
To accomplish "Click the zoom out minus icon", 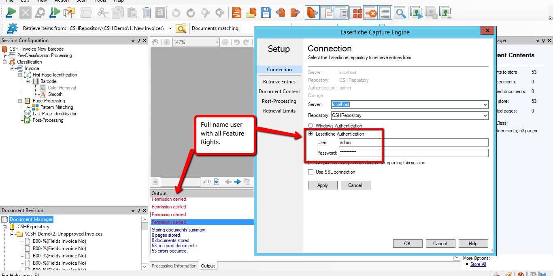I will click(x=225, y=42).
